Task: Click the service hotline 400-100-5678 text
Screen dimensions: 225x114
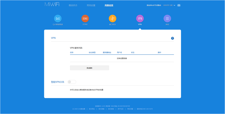Action: point(145,109)
